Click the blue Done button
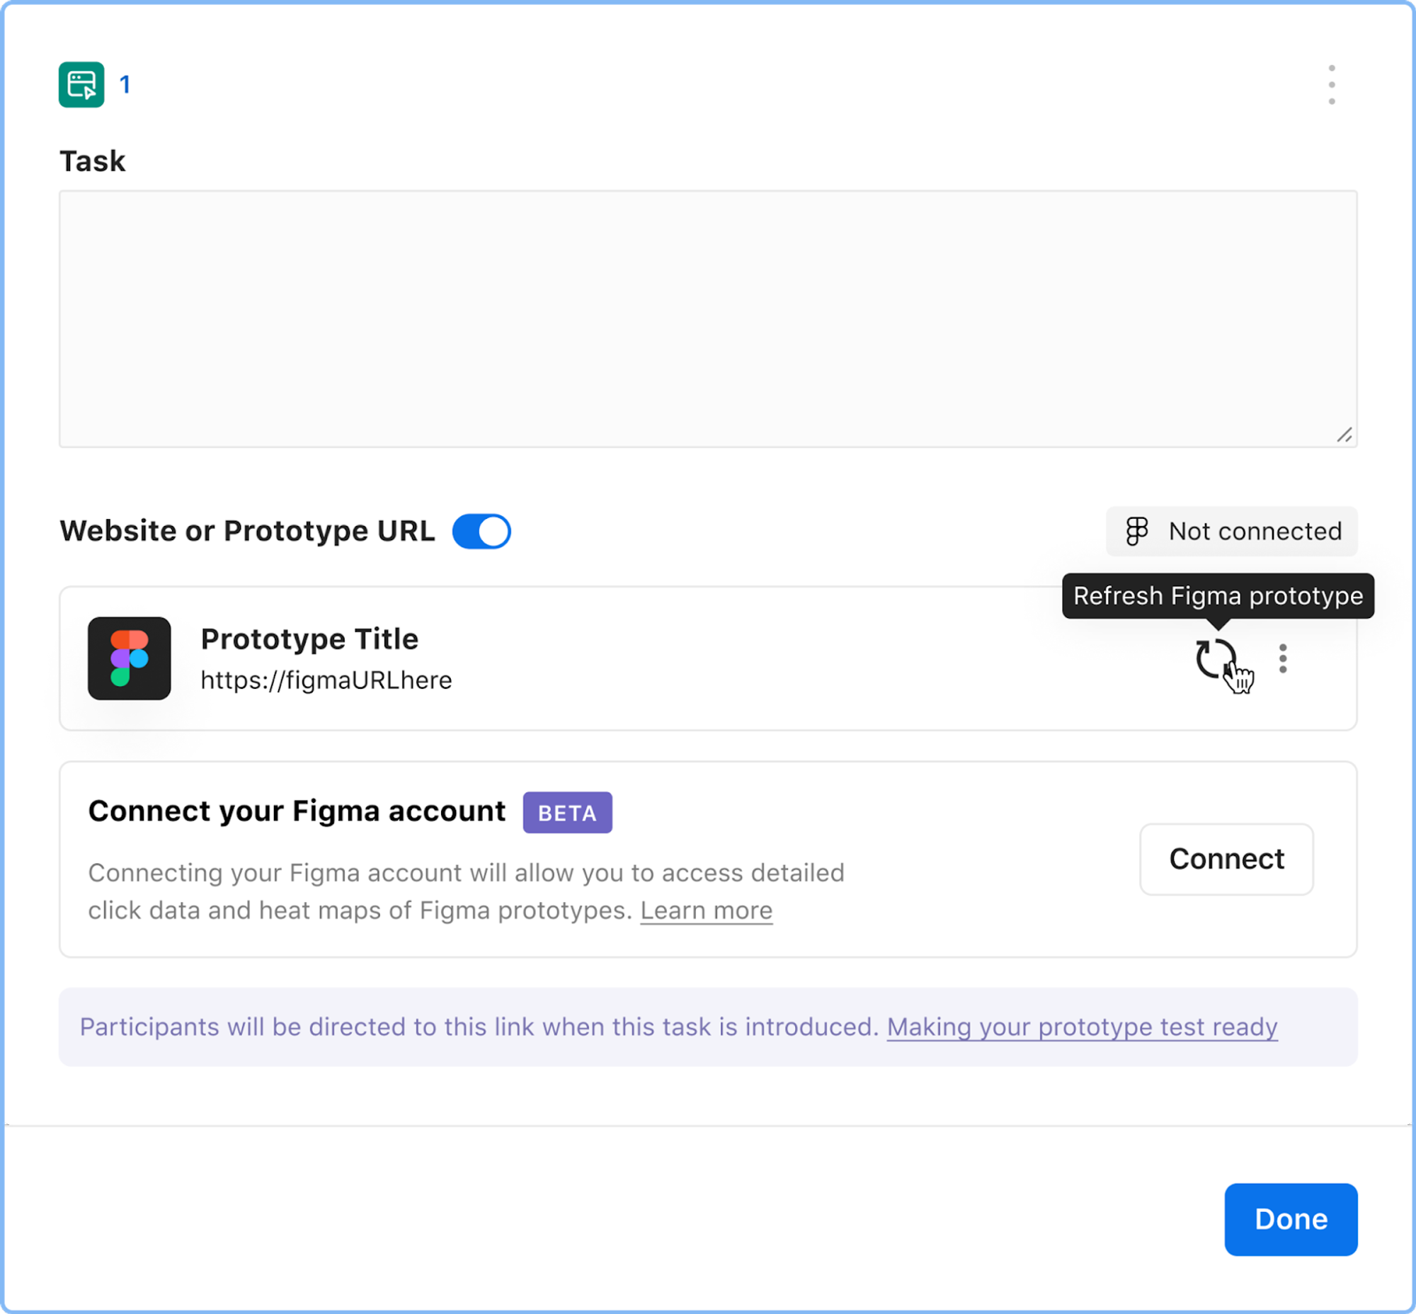The image size is (1416, 1314). tap(1290, 1219)
